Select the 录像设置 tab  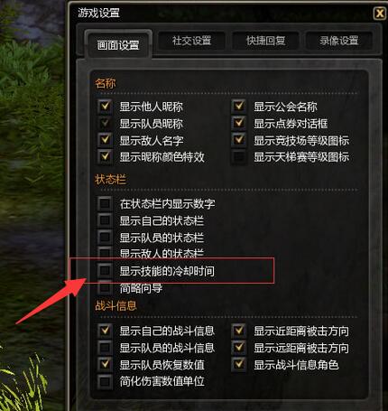(339, 41)
